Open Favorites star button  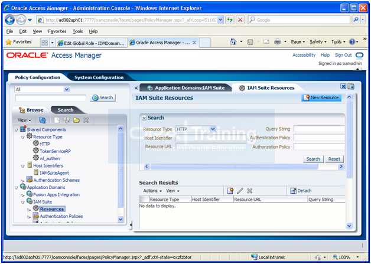19,42
